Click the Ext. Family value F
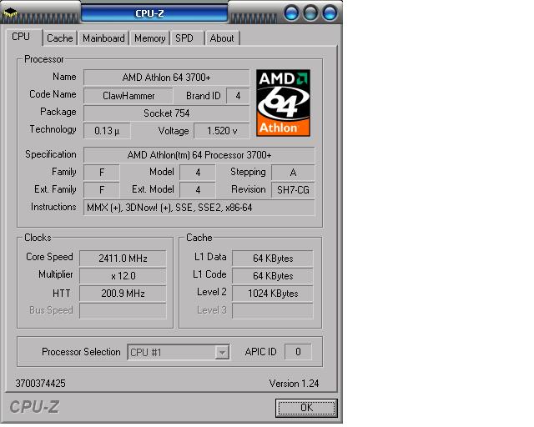Viewport: 534px width, 427px height. [x=102, y=190]
